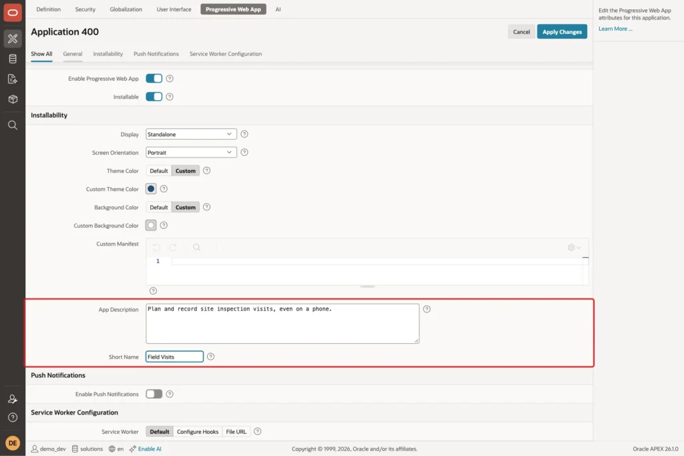Viewport: 684px width, 456px height.
Task: Click en language in footer
Action: pyautogui.click(x=116, y=449)
